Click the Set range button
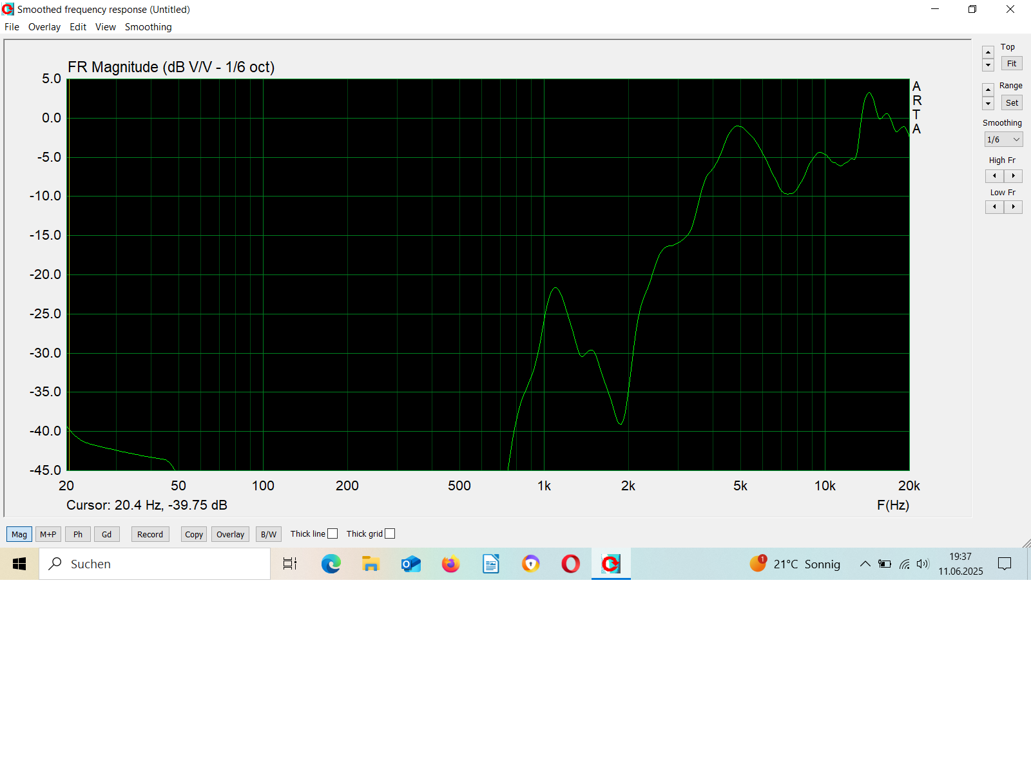Viewport: 1031px width, 768px height. tap(1012, 102)
